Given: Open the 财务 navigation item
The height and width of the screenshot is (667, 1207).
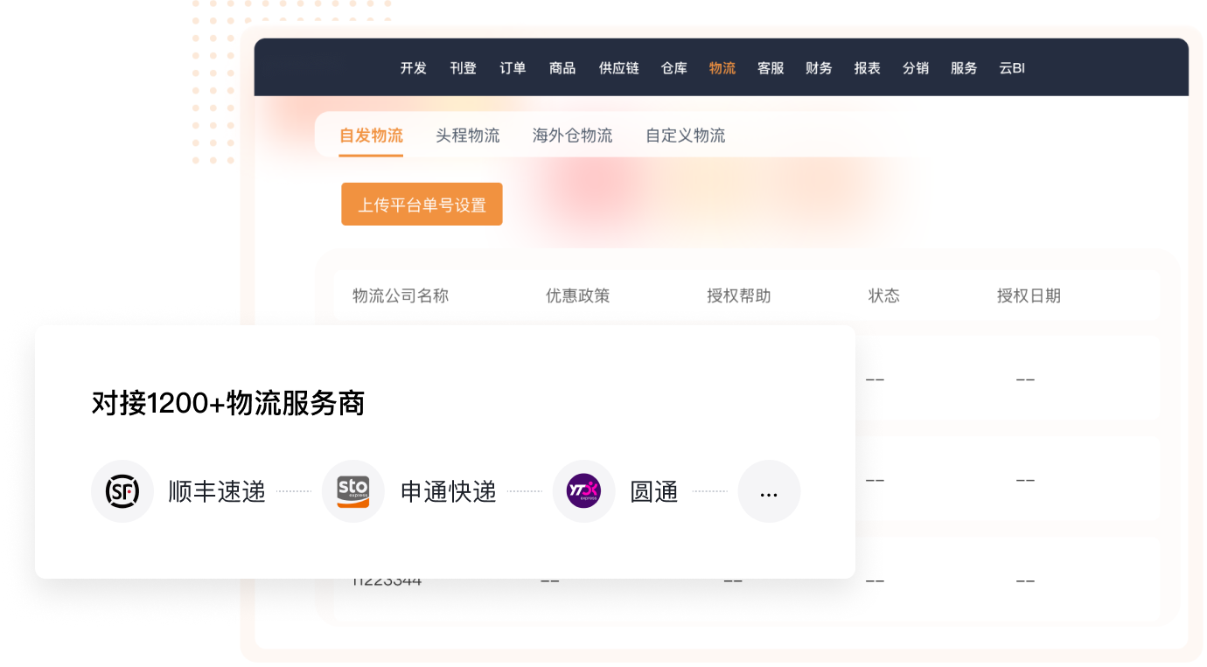Looking at the screenshot, I should coord(819,68).
